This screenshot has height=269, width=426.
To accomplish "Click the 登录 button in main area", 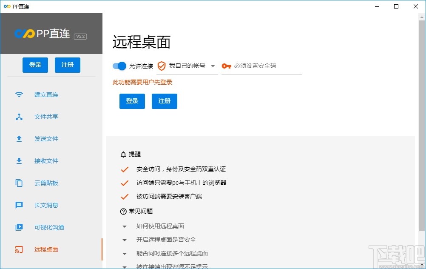I will tap(132, 101).
